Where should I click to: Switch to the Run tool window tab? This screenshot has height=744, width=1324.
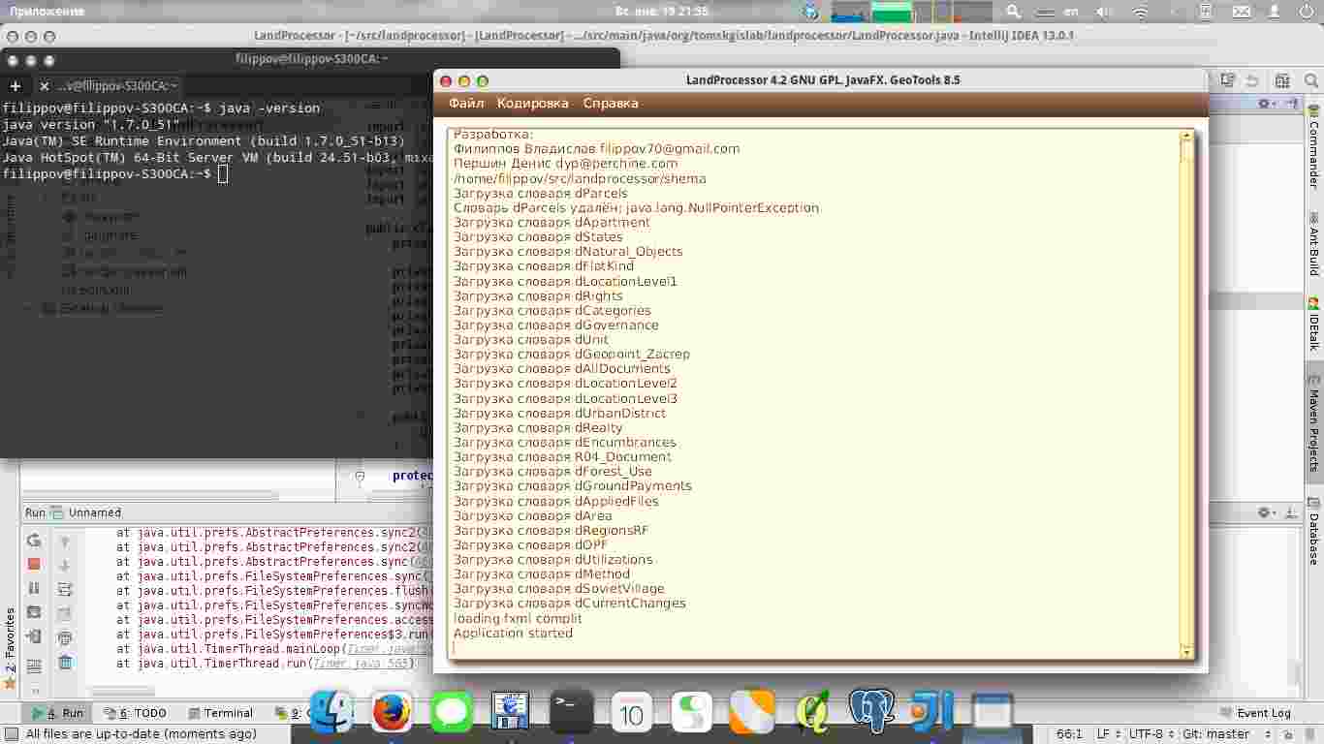(59, 713)
